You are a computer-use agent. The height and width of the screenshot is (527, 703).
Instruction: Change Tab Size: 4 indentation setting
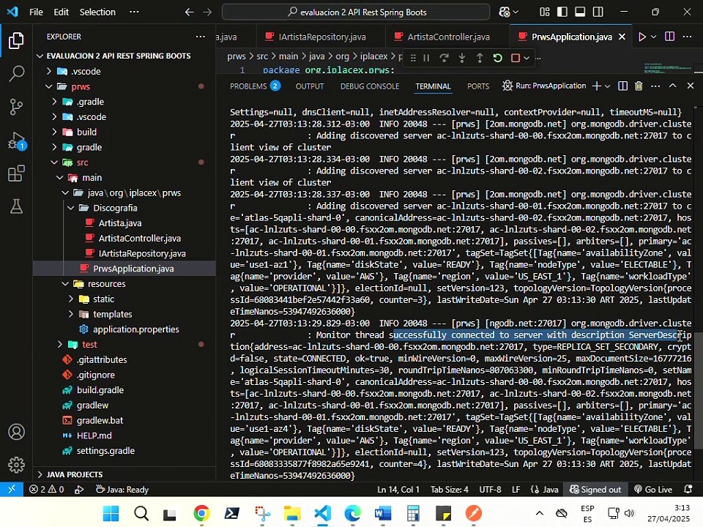tap(449, 490)
